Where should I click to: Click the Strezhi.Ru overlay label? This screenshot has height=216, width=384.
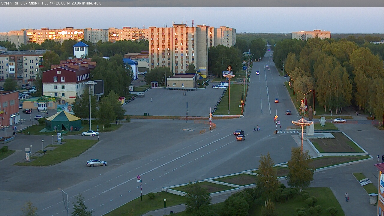(x=10, y=3)
